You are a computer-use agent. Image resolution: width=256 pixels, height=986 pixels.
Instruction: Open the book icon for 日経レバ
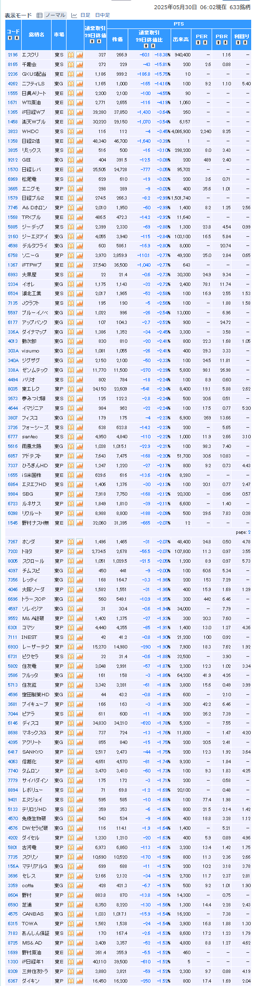pyautogui.click(x=70, y=169)
